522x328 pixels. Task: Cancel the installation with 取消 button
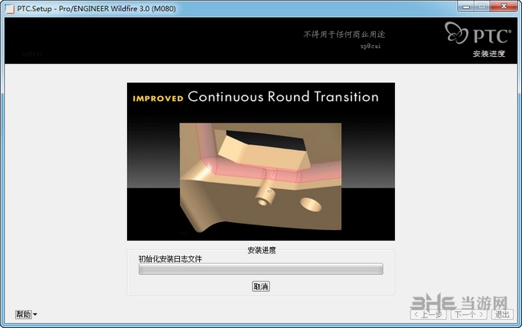[x=261, y=286]
